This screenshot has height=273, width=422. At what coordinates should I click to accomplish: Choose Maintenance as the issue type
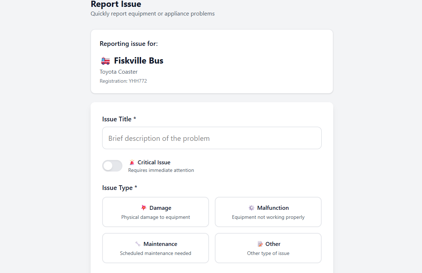155,248
